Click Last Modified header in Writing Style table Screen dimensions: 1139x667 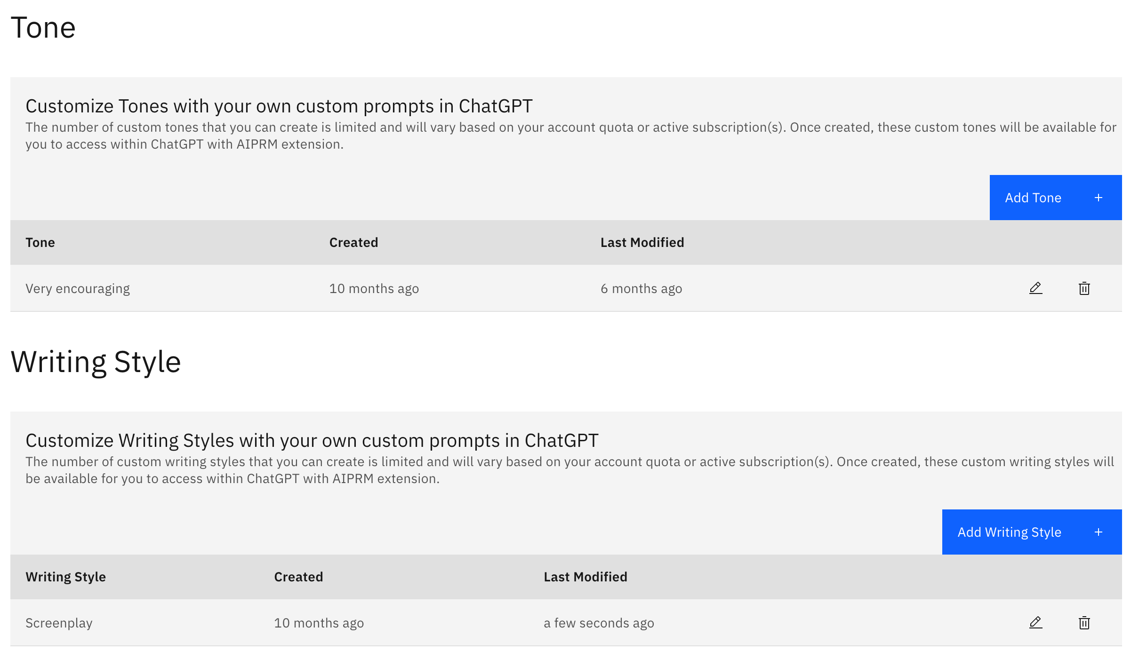pyautogui.click(x=585, y=577)
